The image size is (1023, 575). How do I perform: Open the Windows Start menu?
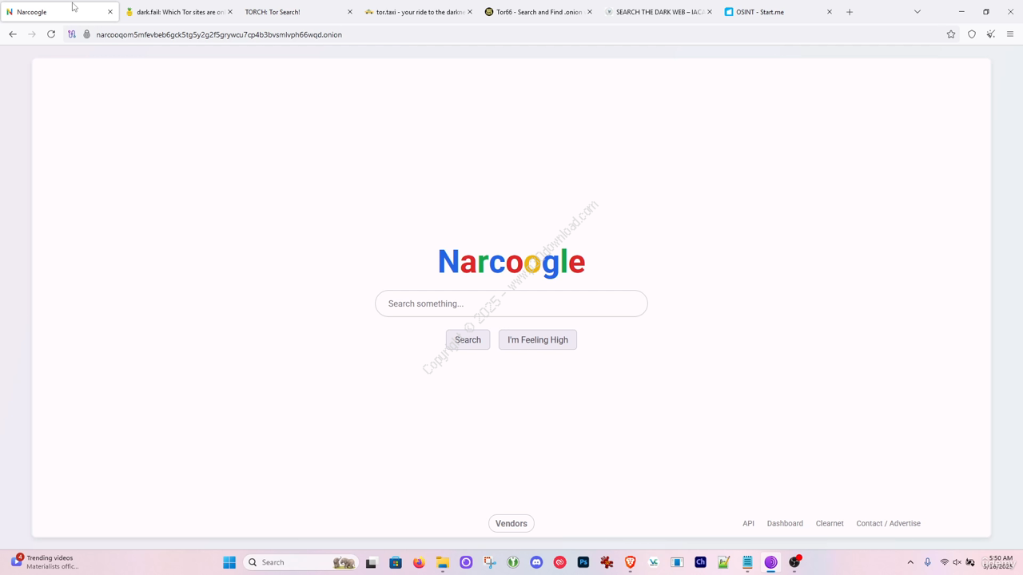(229, 562)
